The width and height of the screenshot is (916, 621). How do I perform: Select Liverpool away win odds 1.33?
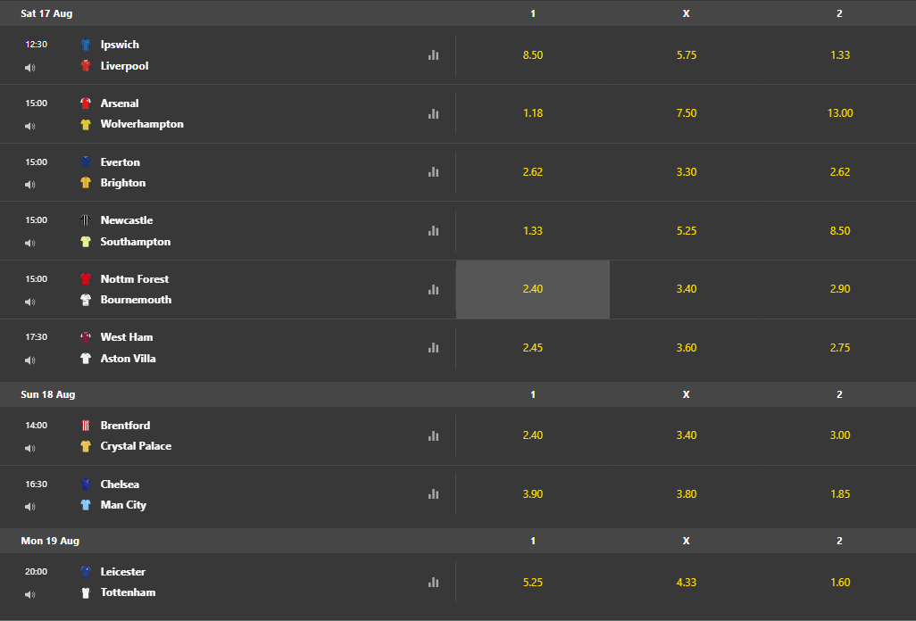coord(839,54)
